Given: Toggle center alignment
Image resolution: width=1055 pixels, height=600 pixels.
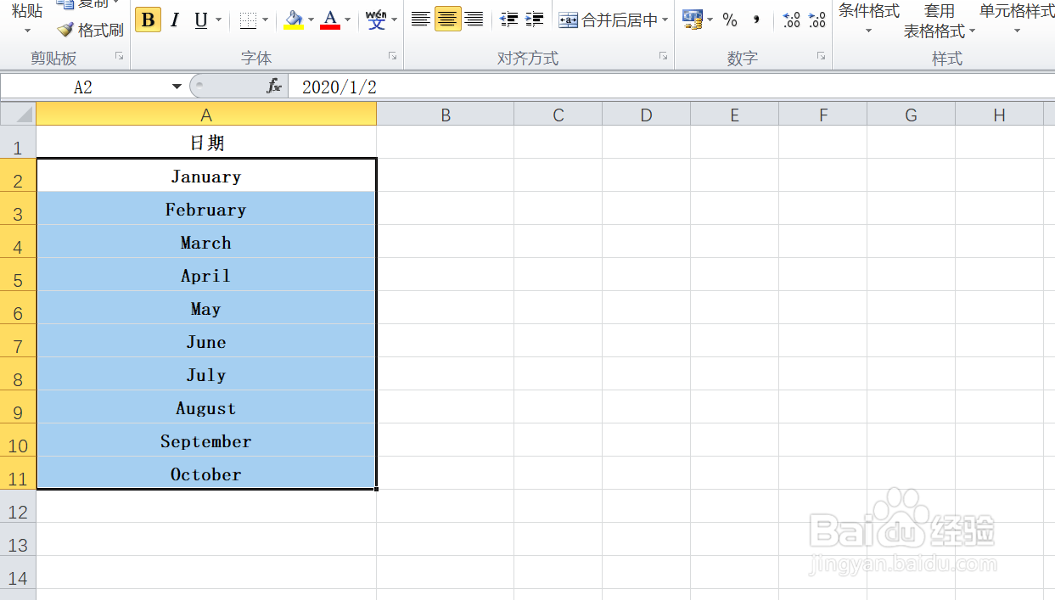Looking at the screenshot, I should pyautogui.click(x=447, y=20).
